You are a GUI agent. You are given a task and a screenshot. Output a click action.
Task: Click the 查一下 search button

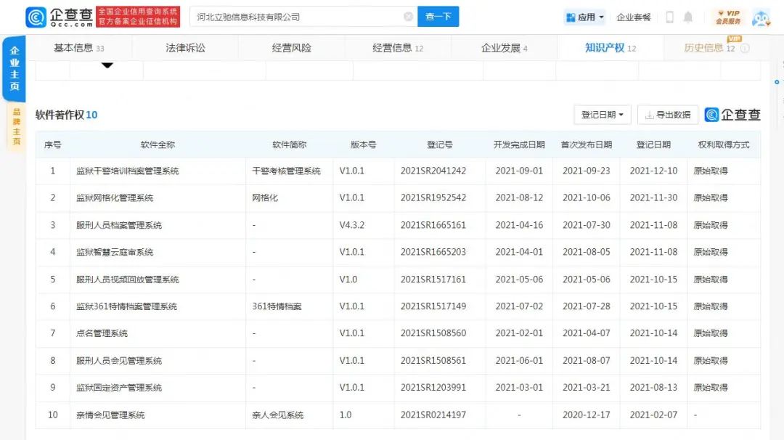coord(438,17)
